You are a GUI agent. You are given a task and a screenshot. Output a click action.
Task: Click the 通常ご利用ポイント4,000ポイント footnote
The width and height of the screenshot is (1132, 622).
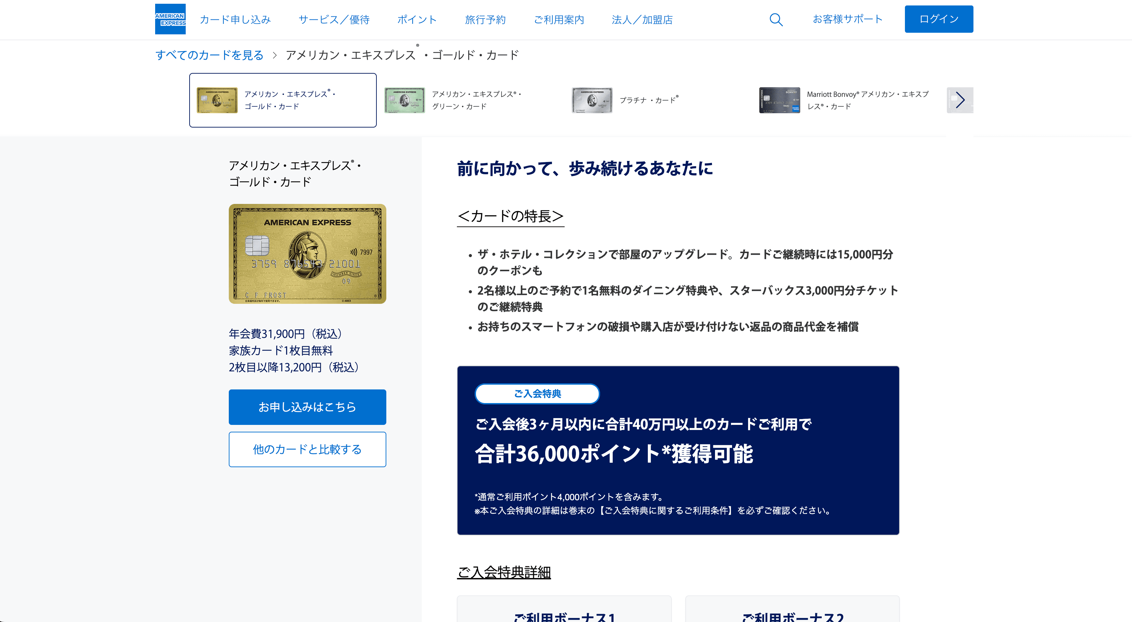click(569, 497)
